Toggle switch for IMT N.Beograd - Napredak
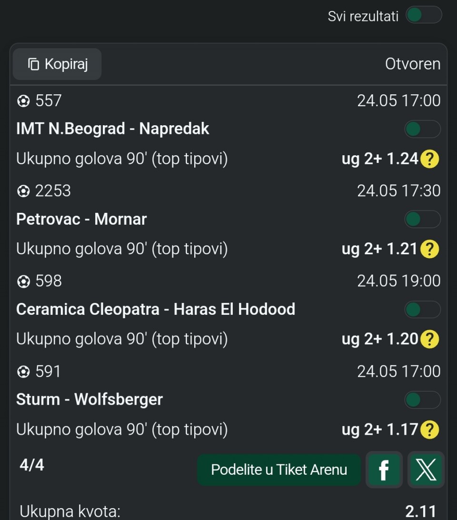 click(x=423, y=129)
